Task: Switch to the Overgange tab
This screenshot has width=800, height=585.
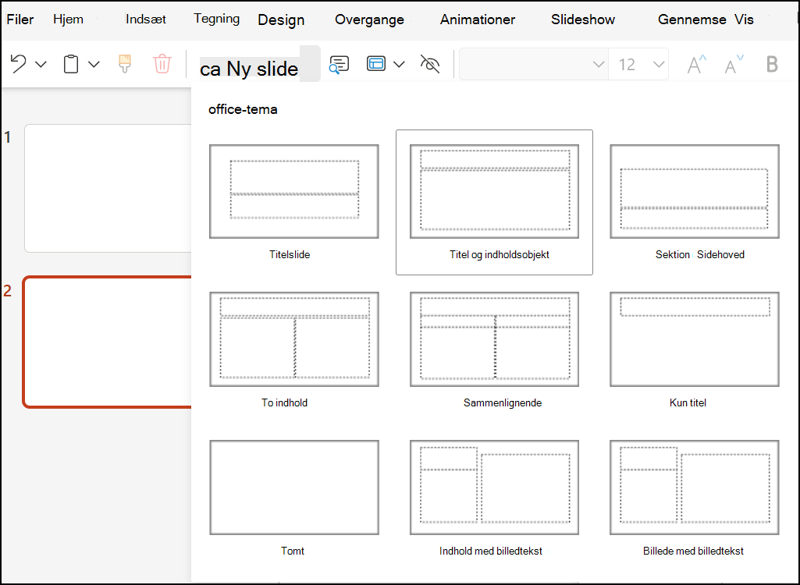Action: pyautogui.click(x=369, y=20)
